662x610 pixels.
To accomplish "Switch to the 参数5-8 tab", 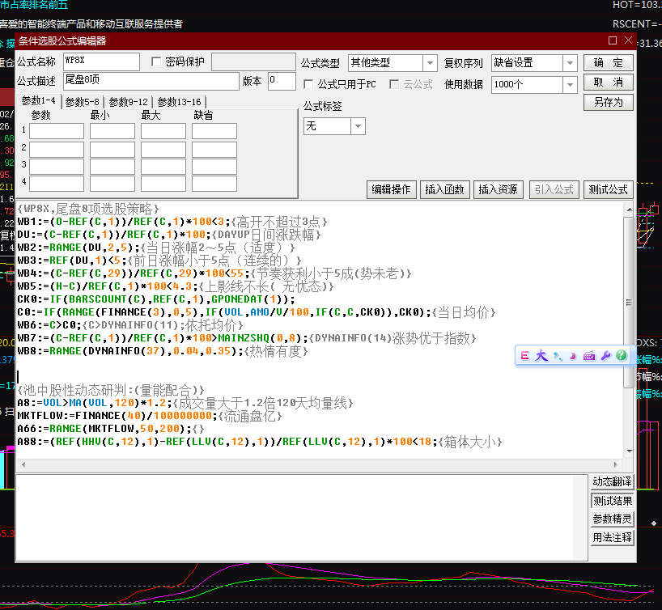I will 83,102.
